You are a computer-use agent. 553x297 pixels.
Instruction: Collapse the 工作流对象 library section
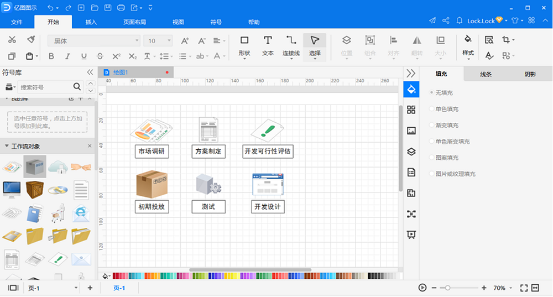pos(7,146)
